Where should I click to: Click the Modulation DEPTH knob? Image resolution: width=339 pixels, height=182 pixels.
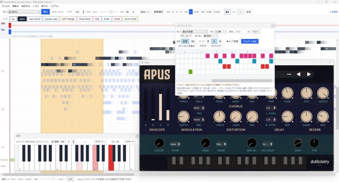[183, 117]
